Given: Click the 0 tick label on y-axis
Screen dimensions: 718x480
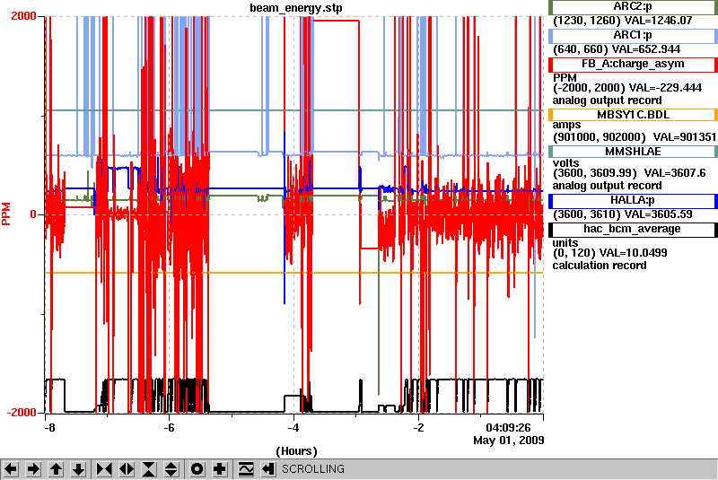Looking at the screenshot, I should tap(33, 214).
